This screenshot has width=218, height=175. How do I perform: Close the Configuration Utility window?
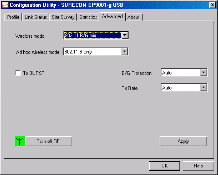212,5
